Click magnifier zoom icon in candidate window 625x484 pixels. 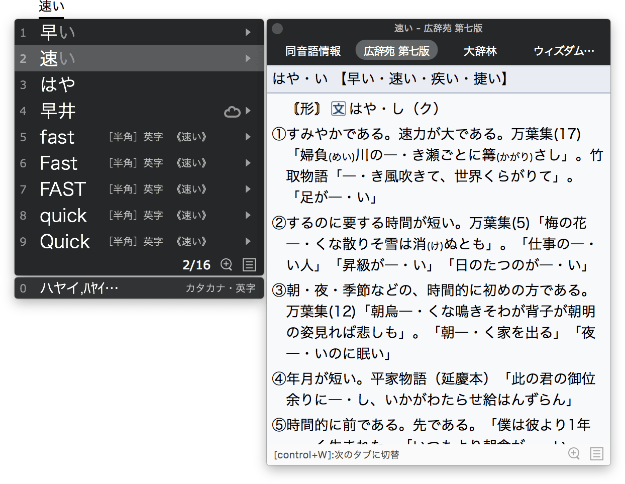point(227,264)
